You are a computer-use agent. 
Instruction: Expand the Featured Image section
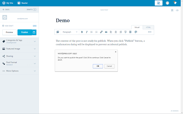pos(19,49)
